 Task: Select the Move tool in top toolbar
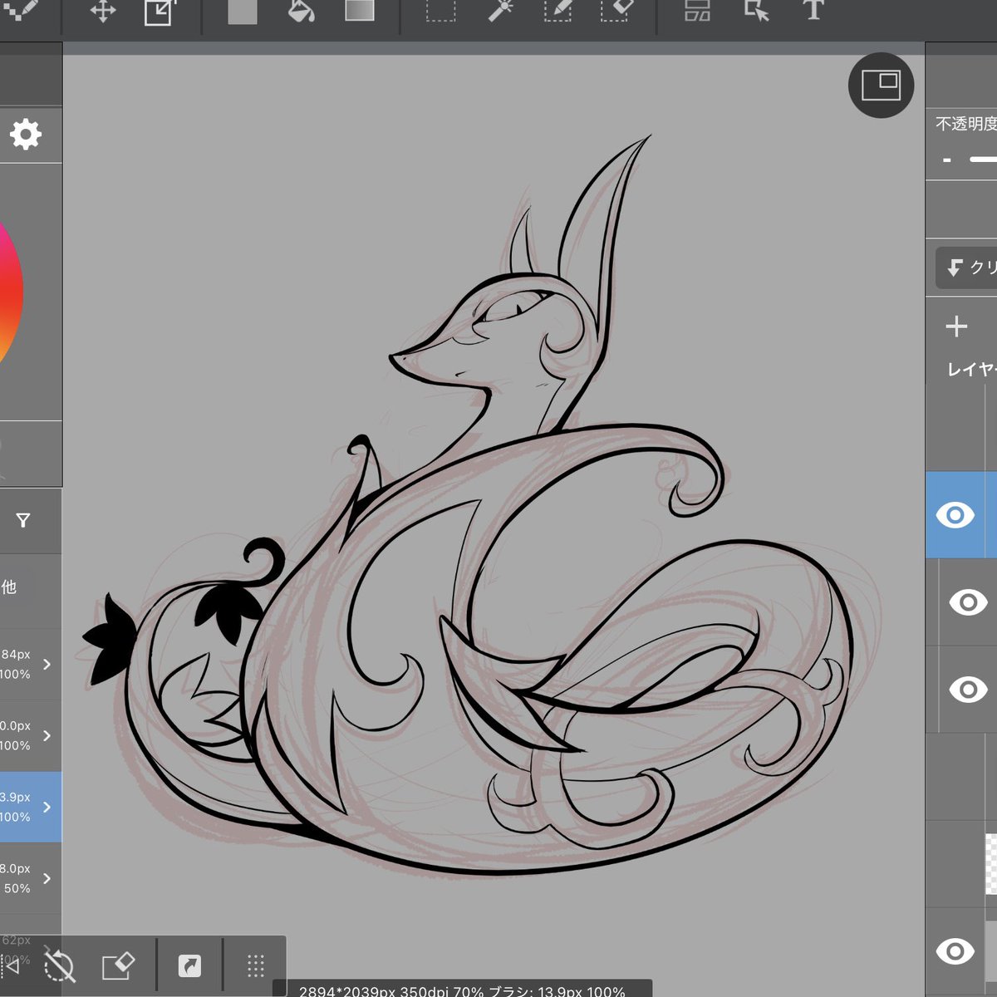tap(103, 12)
